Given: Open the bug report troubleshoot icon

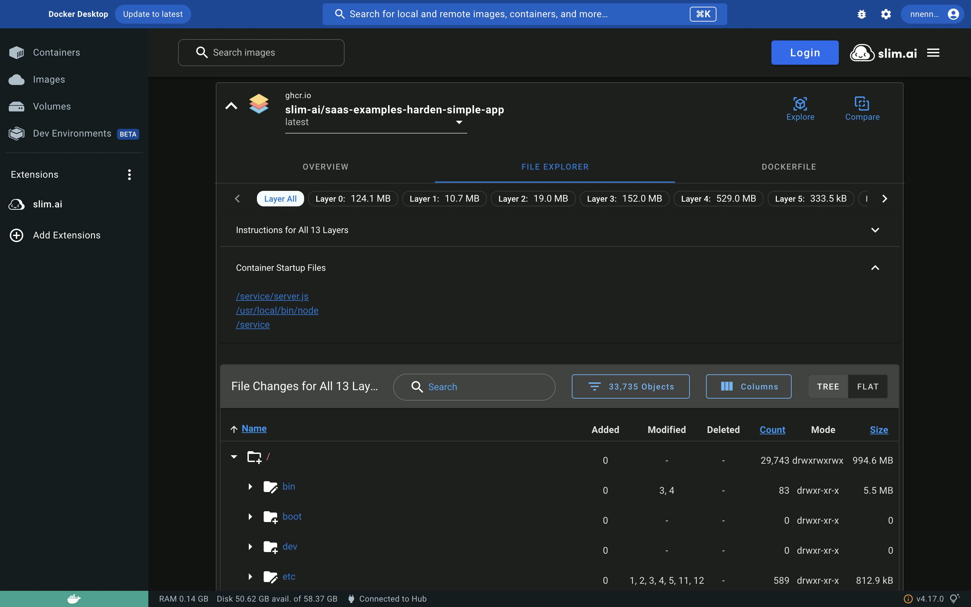Looking at the screenshot, I should [861, 14].
